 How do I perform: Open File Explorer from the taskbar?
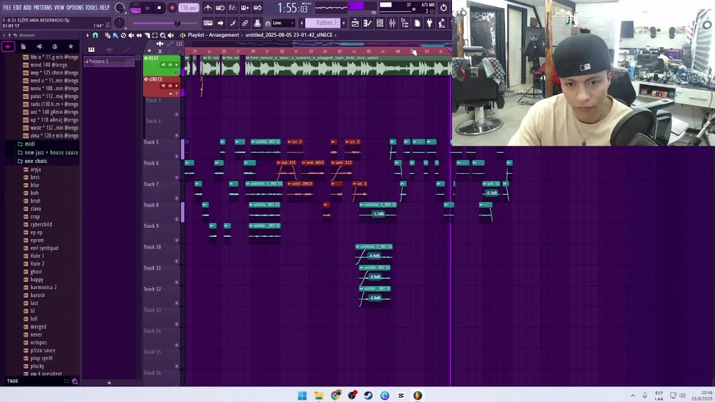(x=318, y=395)
